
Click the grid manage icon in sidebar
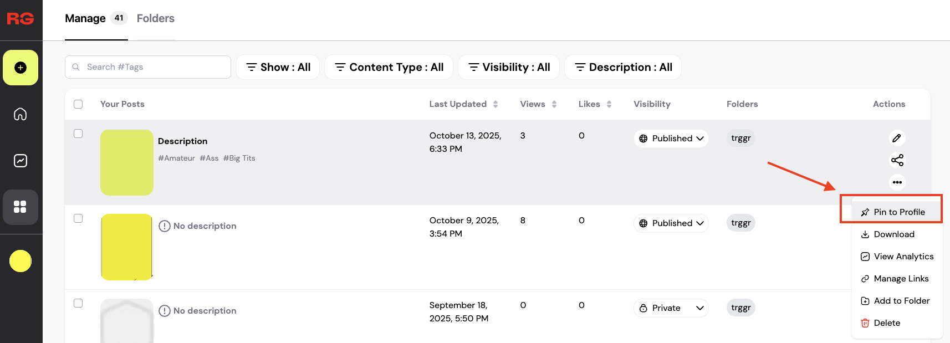point(21,207)
